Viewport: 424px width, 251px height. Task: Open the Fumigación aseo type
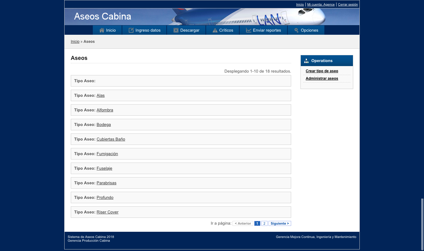click(107, 154)
